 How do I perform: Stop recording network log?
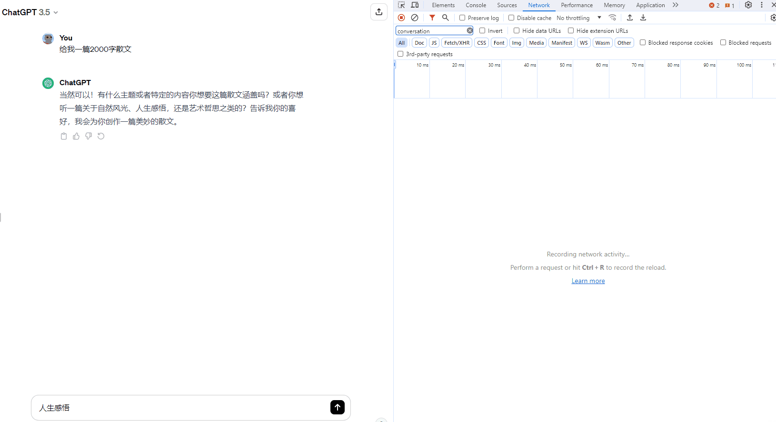click(x=401, y=18)
